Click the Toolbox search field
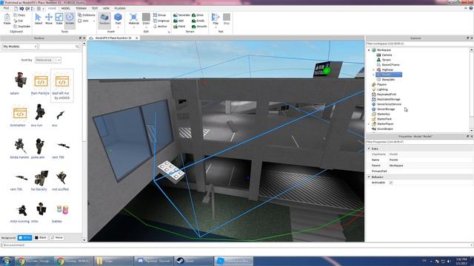The image size is (474, 266). click(x=57, y=47)
